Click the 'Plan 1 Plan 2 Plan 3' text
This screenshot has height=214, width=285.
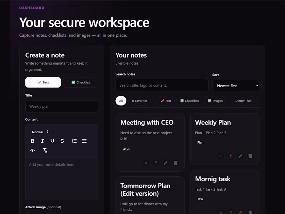click(x=210, y=133)
